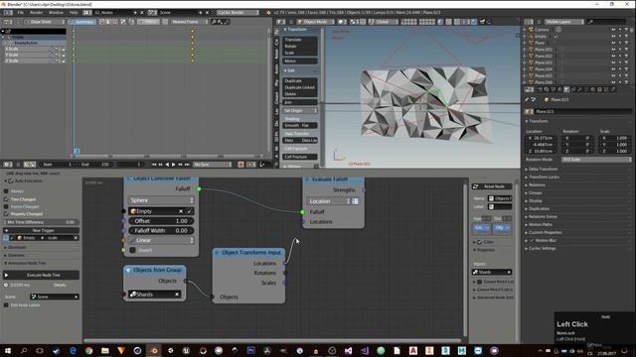Image resolution: width=636 pixels, height=357 pixels.
Task: Adjust the Falloff Width slider
Action: point(161,231)
